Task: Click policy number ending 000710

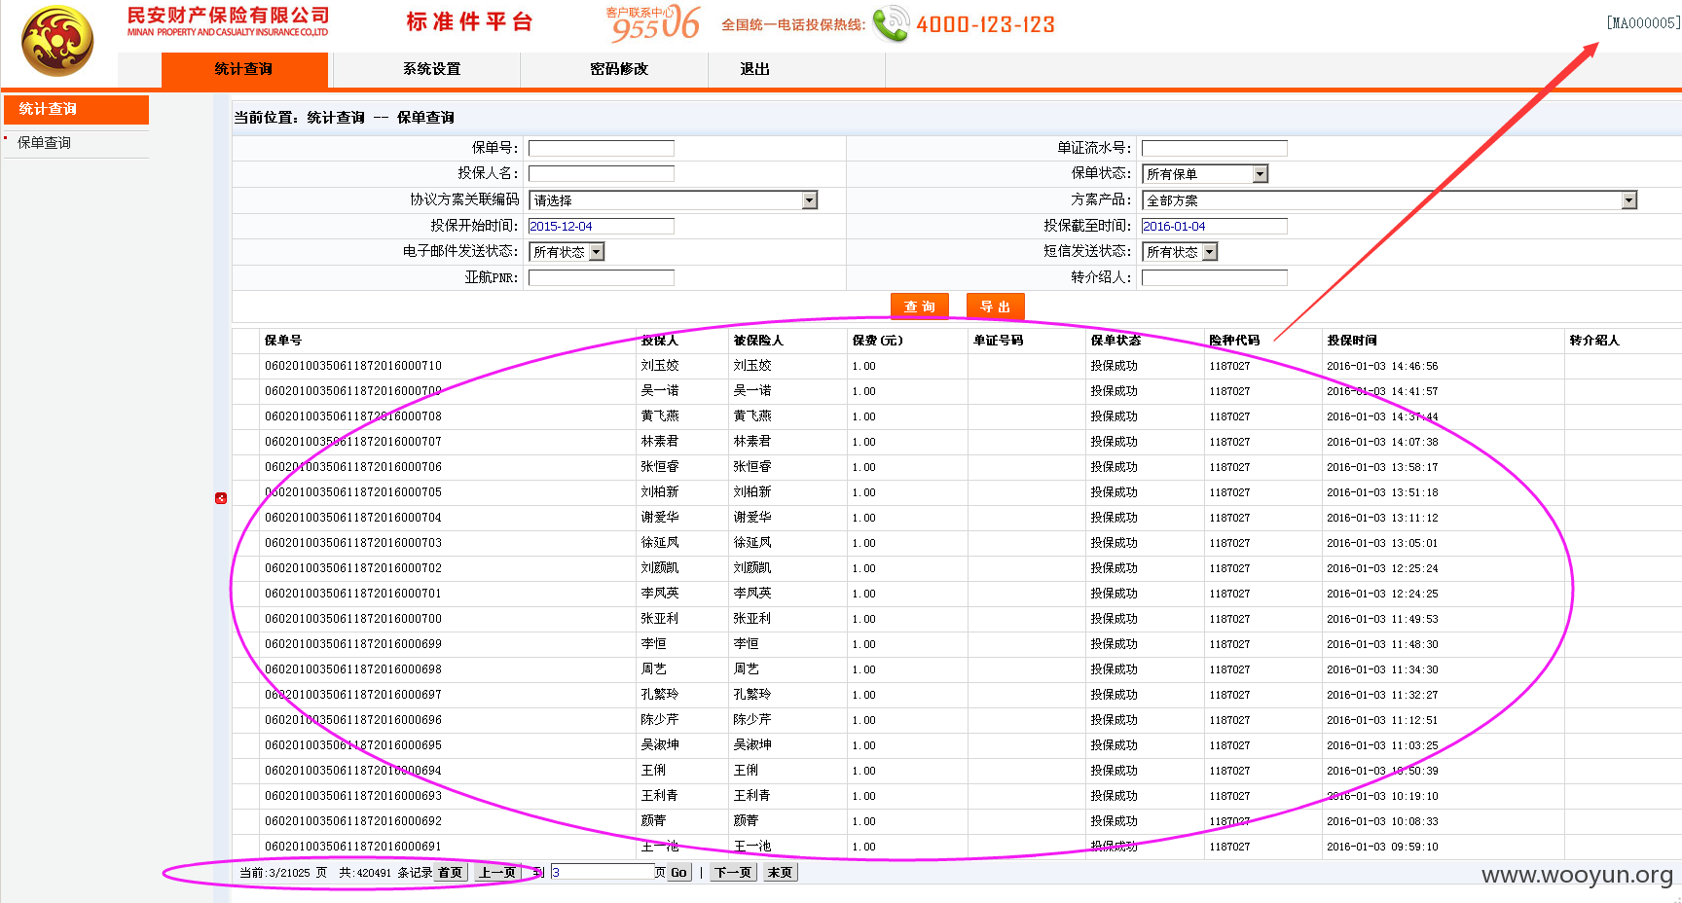Action: pyautogui.click(x=353, y=366)
